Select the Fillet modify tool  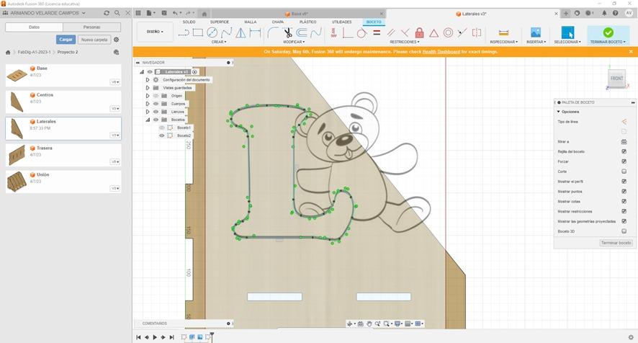273,32
